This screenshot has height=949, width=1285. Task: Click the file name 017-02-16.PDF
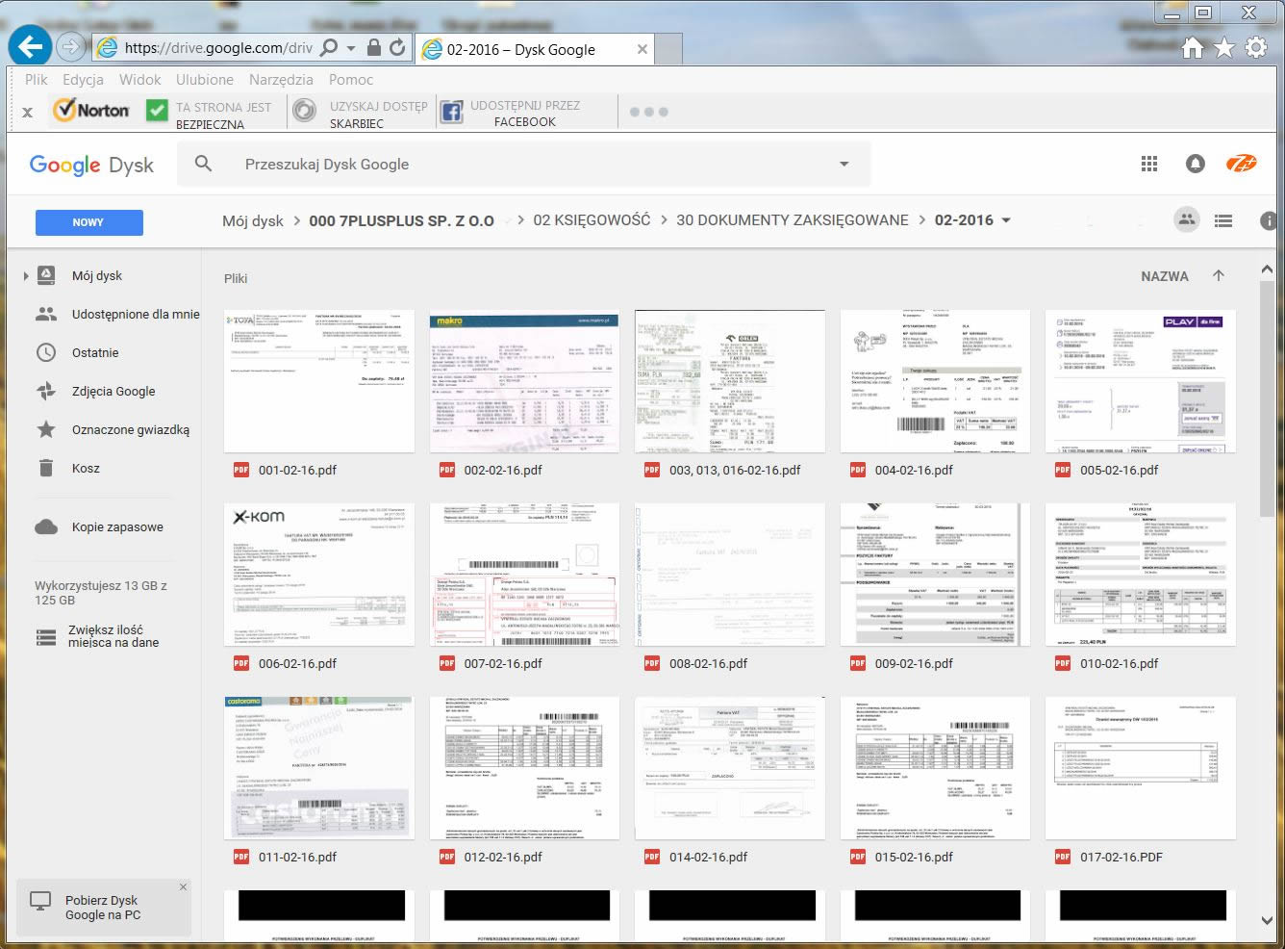1121,857
